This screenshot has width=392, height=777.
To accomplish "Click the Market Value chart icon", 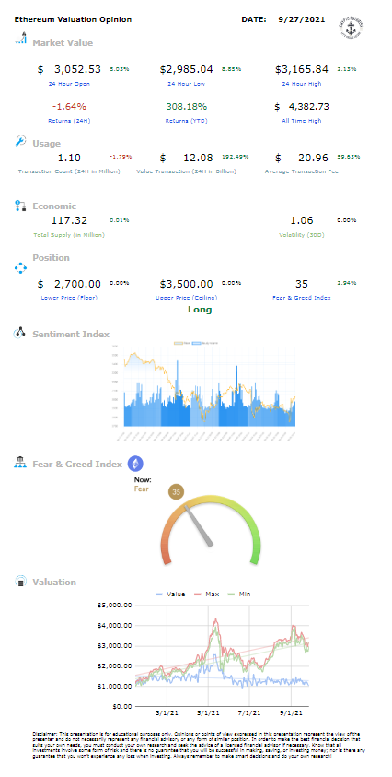I will (21, 38).
